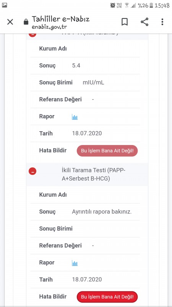Viewport: 172px width, 307px height.
Task: Tap the gallery notification icon in status bar
Action: [5, 5]
